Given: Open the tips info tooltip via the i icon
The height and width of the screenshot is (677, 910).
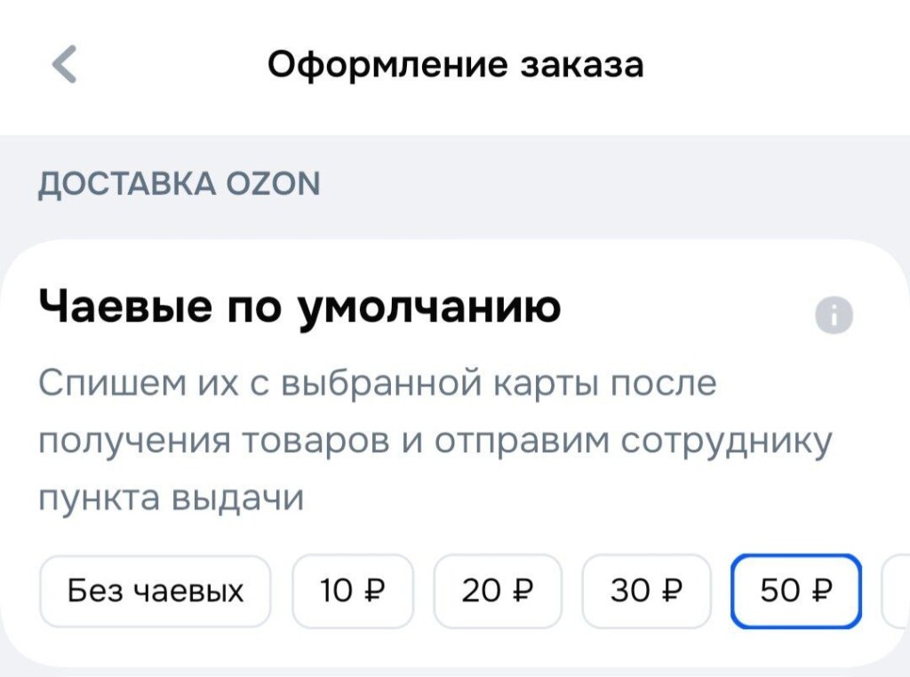Looking at the screenshot, I should (834, 314).
